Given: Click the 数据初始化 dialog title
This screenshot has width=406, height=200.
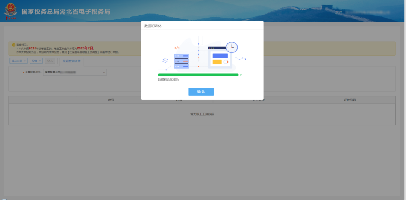Looking at the screenshot, I should (x=153, y=26).
